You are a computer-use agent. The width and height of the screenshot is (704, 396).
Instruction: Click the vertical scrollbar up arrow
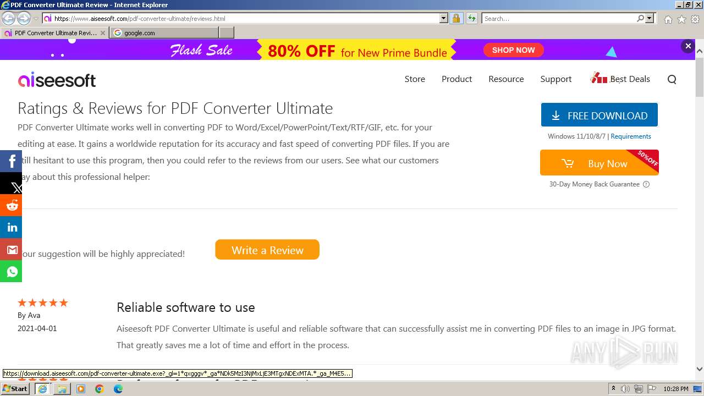[700, 52]
